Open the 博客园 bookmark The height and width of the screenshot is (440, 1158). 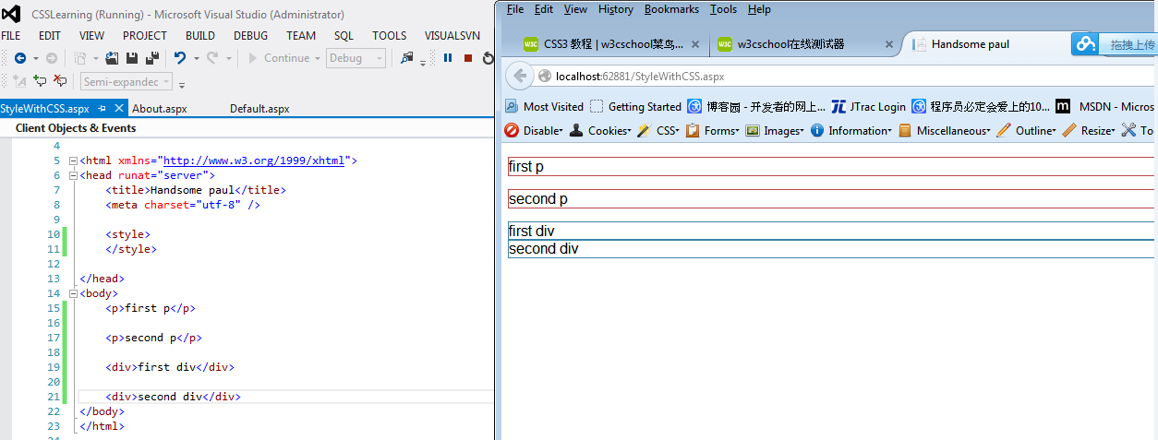756,106
